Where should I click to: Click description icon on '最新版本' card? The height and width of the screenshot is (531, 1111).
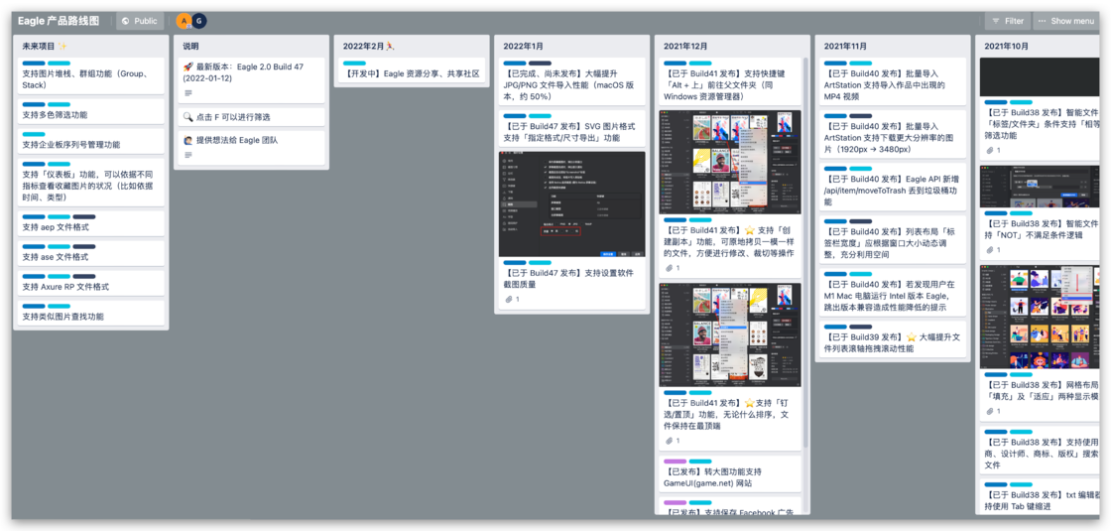(x=188, y=93)
